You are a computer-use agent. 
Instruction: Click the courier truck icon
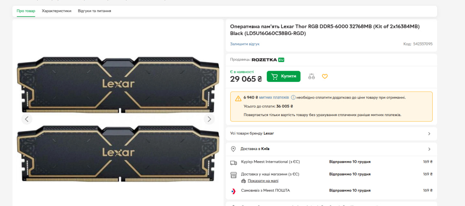pyautogui.click(x=234, y=162)
